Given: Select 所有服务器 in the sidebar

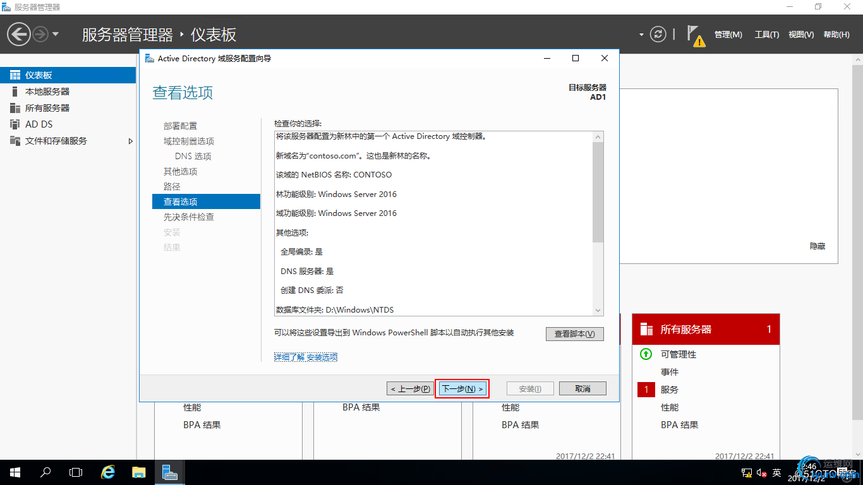Looking at the screenshot, I should [68, 108].
